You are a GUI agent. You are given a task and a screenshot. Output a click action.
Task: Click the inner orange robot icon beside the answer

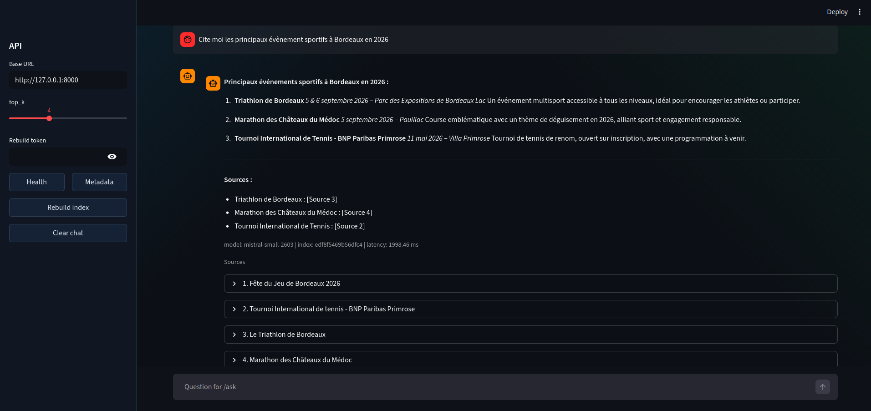coord(213,83)
